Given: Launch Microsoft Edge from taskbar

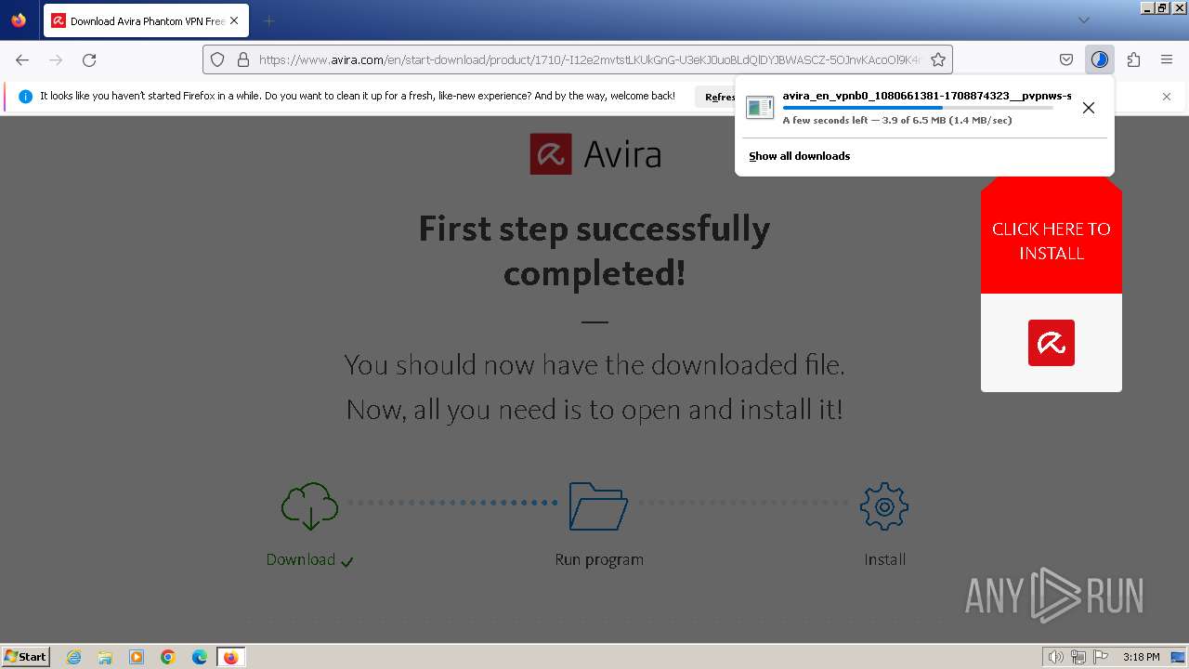Looking at the screenshot, I should 200,657.
